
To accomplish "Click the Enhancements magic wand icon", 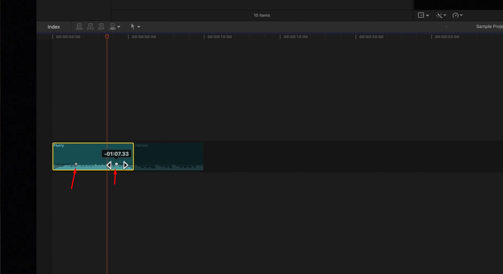I will click(x=439, y=15).
